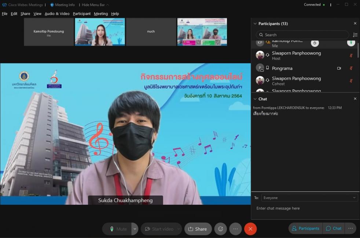Click Hide Menu Bar

[93, 5]
